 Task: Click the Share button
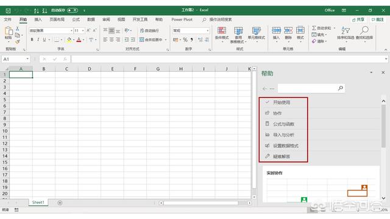coord(358,19)
